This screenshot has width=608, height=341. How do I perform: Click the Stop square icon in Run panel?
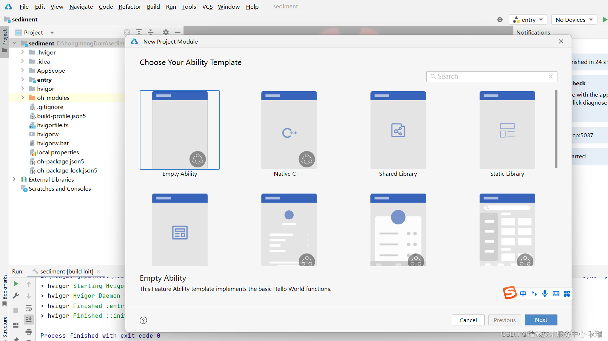[16, 310]
